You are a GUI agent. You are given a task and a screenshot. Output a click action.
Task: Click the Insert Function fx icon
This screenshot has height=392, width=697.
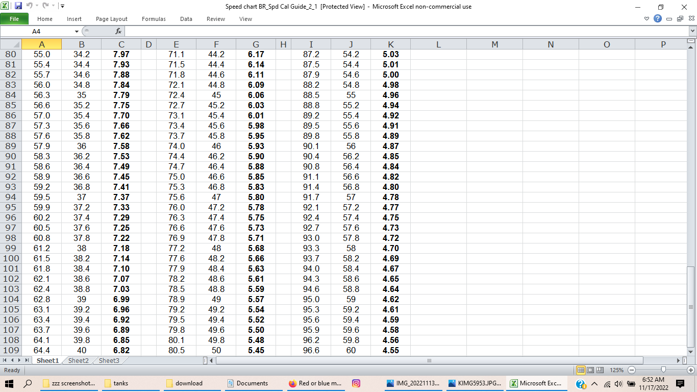pos(118,32)
